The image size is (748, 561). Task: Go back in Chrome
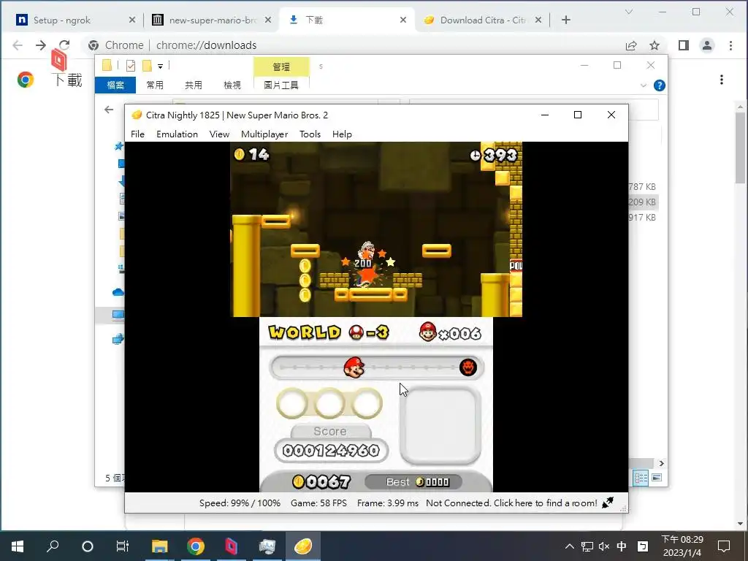[18, 45]
